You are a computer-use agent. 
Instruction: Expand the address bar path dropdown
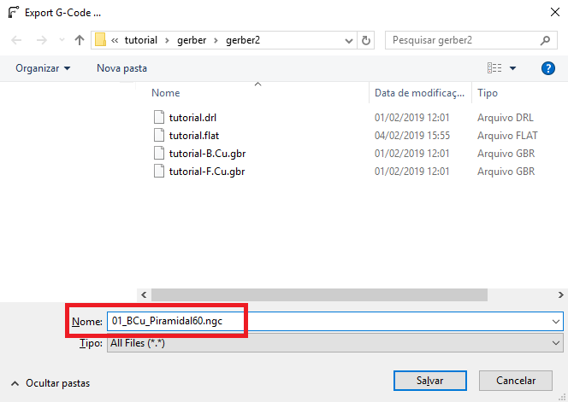click(348, 40)
